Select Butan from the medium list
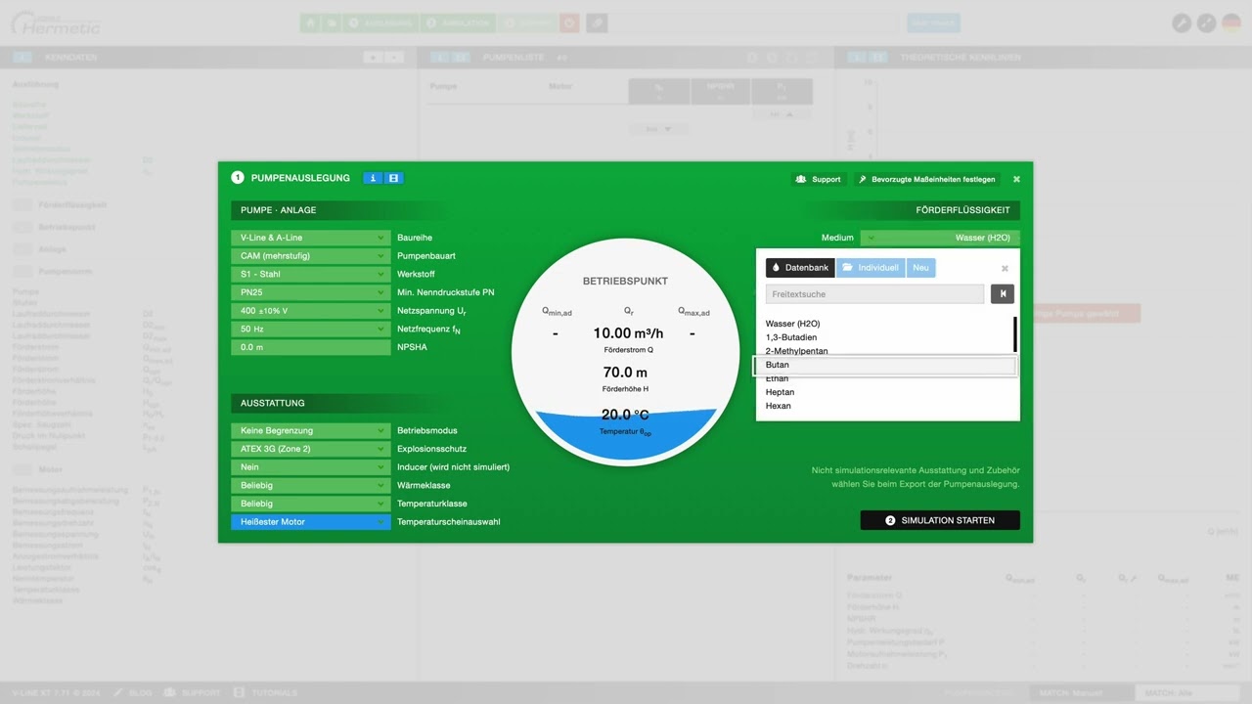 (x=885, y=365)
